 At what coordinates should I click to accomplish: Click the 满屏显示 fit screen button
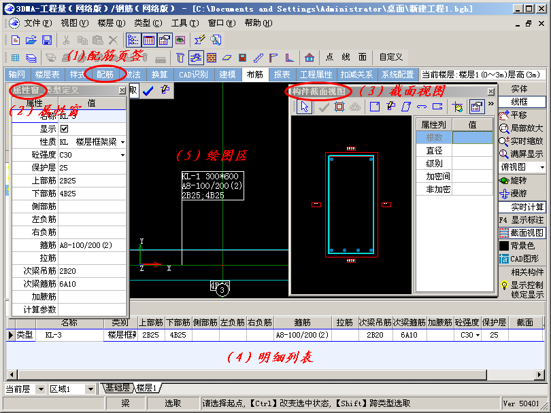pos(522,154)
